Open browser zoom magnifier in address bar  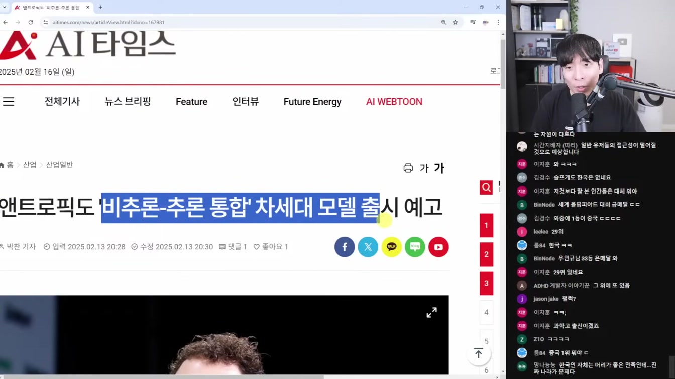444,22
